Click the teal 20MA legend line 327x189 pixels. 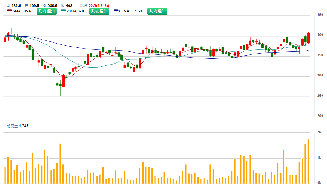pyautogui.click(x=63, y=10)
